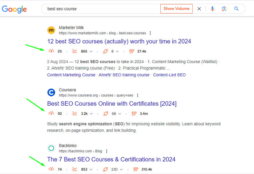254x174 pixels.
Task: Open Google Lens image search icon
Action: (x=224, y=9)
